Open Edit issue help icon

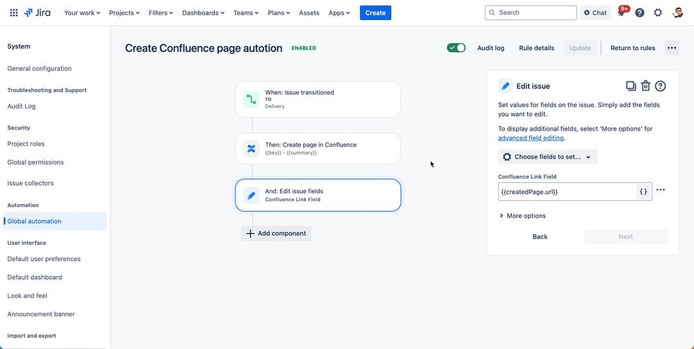(661, 86)
